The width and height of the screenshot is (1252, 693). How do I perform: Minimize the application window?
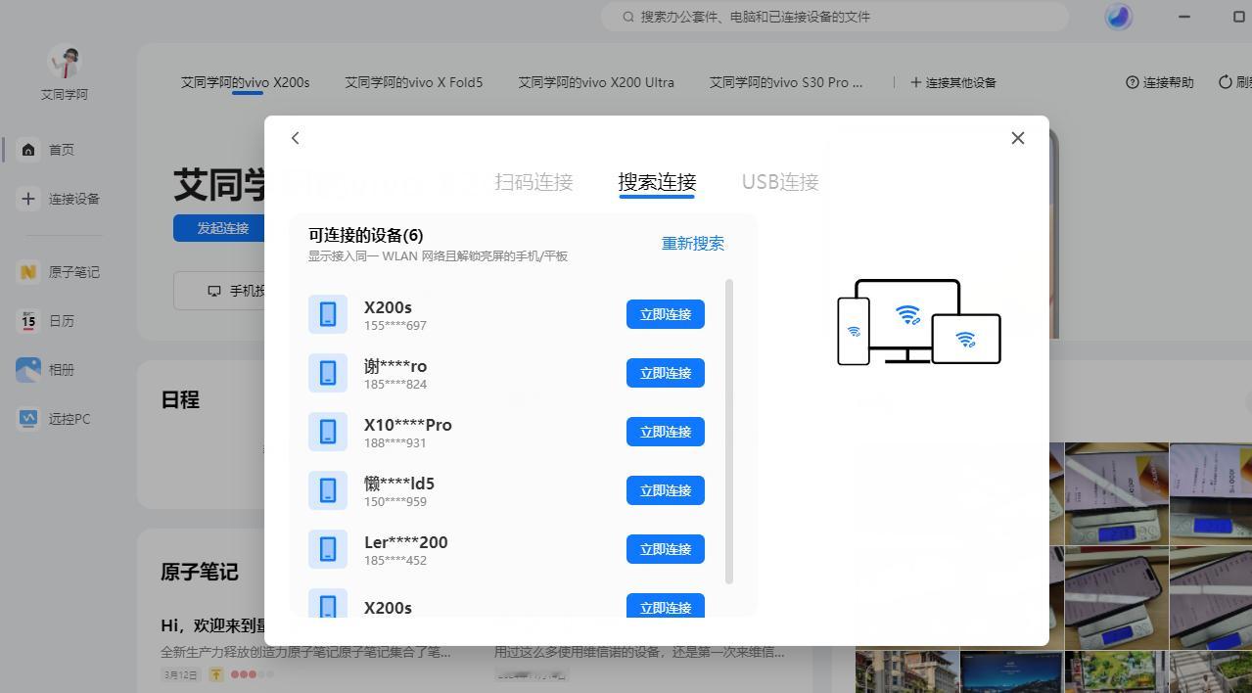(x=1184, y=17)
